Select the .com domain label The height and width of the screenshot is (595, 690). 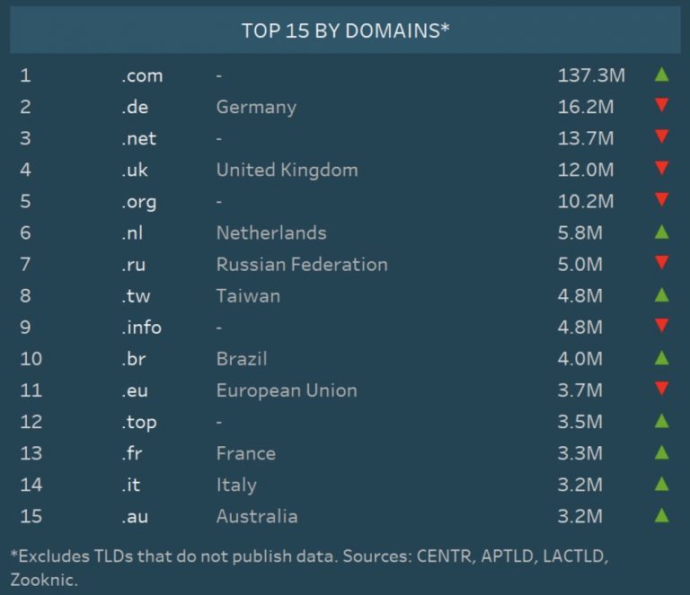pyautogui.click(x=142, y=75)
